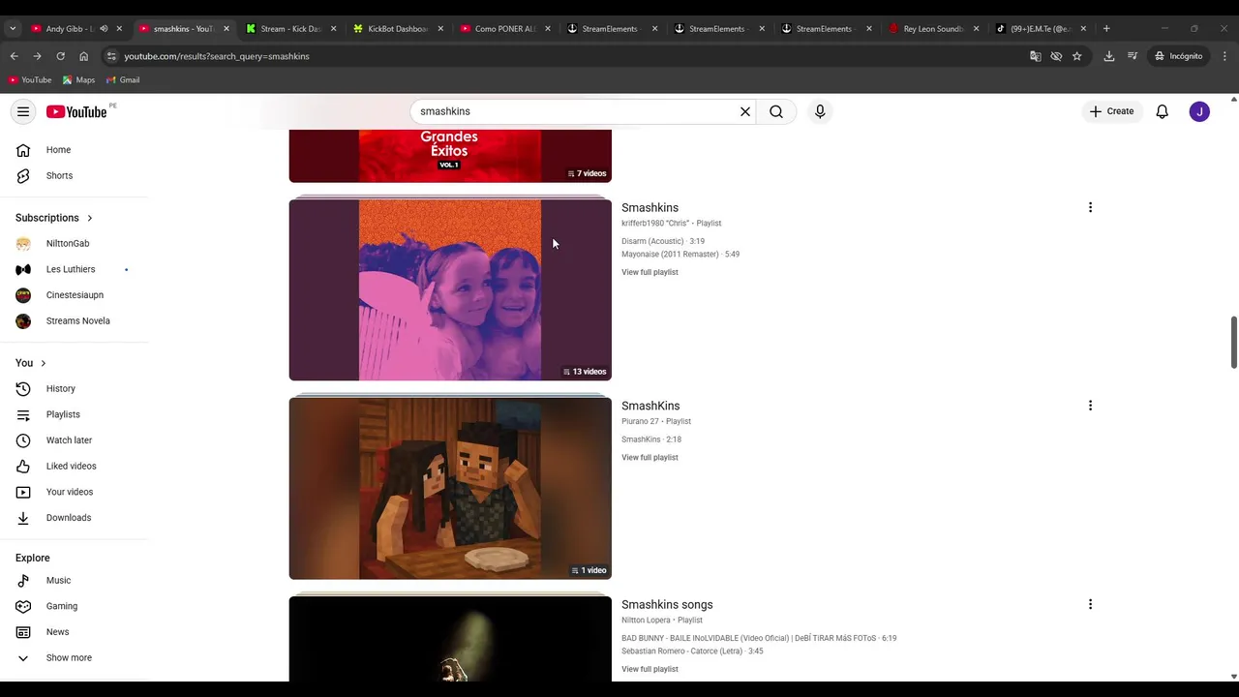Open the Chrome three-dot menu
The height and width of the screenshot is (697, 1239).
point(1224,56)
